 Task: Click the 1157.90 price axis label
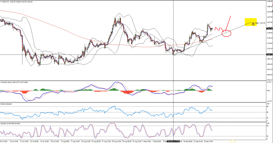270,22
